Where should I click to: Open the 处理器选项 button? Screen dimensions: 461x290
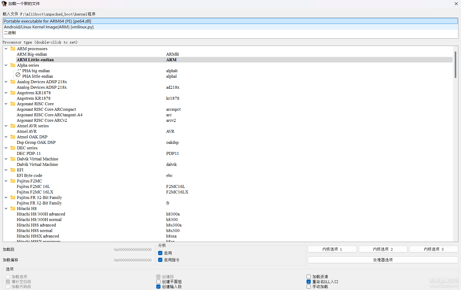(x=383, y=260)
